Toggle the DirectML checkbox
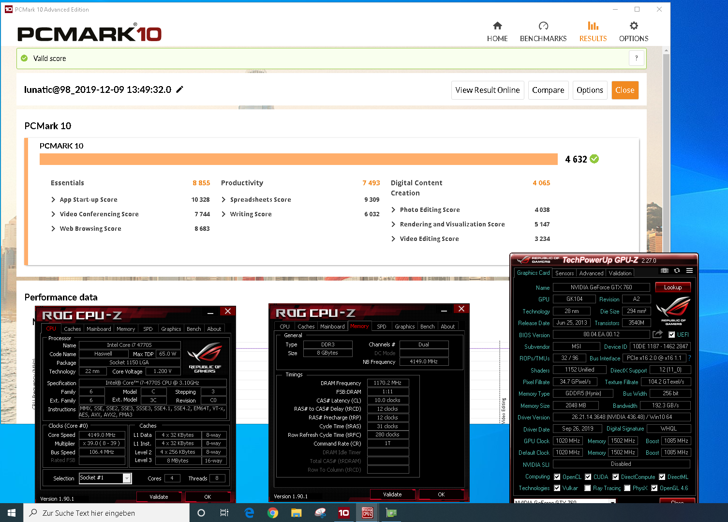The height and width of the screenshot is (522, 728). click(x=662, y=477)
